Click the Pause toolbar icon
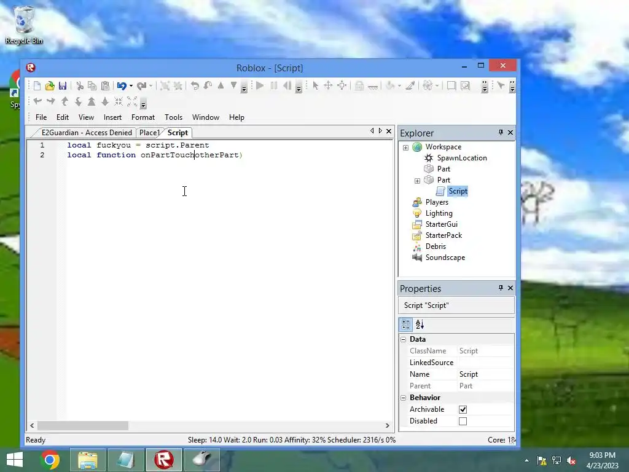Image resolution: width=629 pixels, height=472 pixels. pos(274,85)
